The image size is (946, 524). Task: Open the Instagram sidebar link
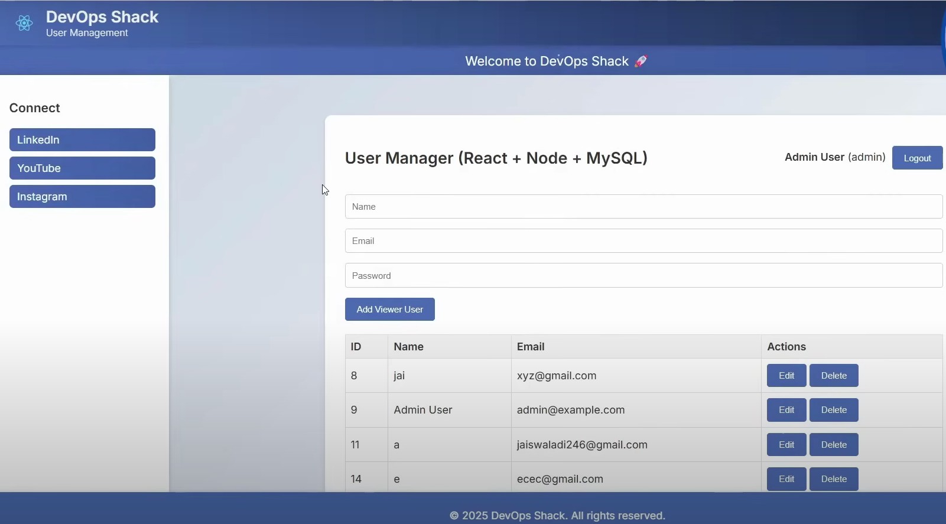(82, 197)
